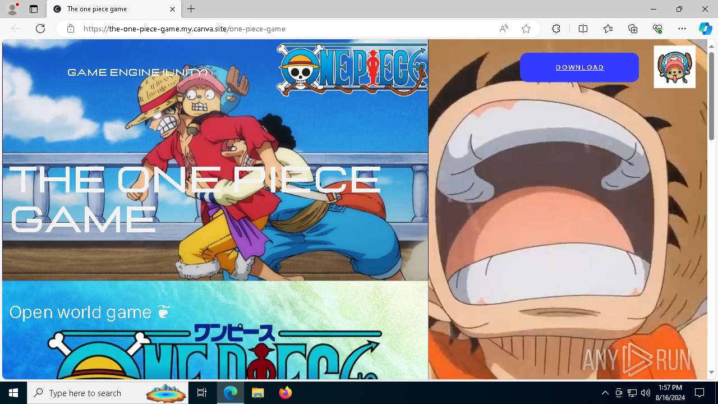718x404 pixels.
Task: Click the "GAME ENGINE (UNITY)" text
Action: 137,72
